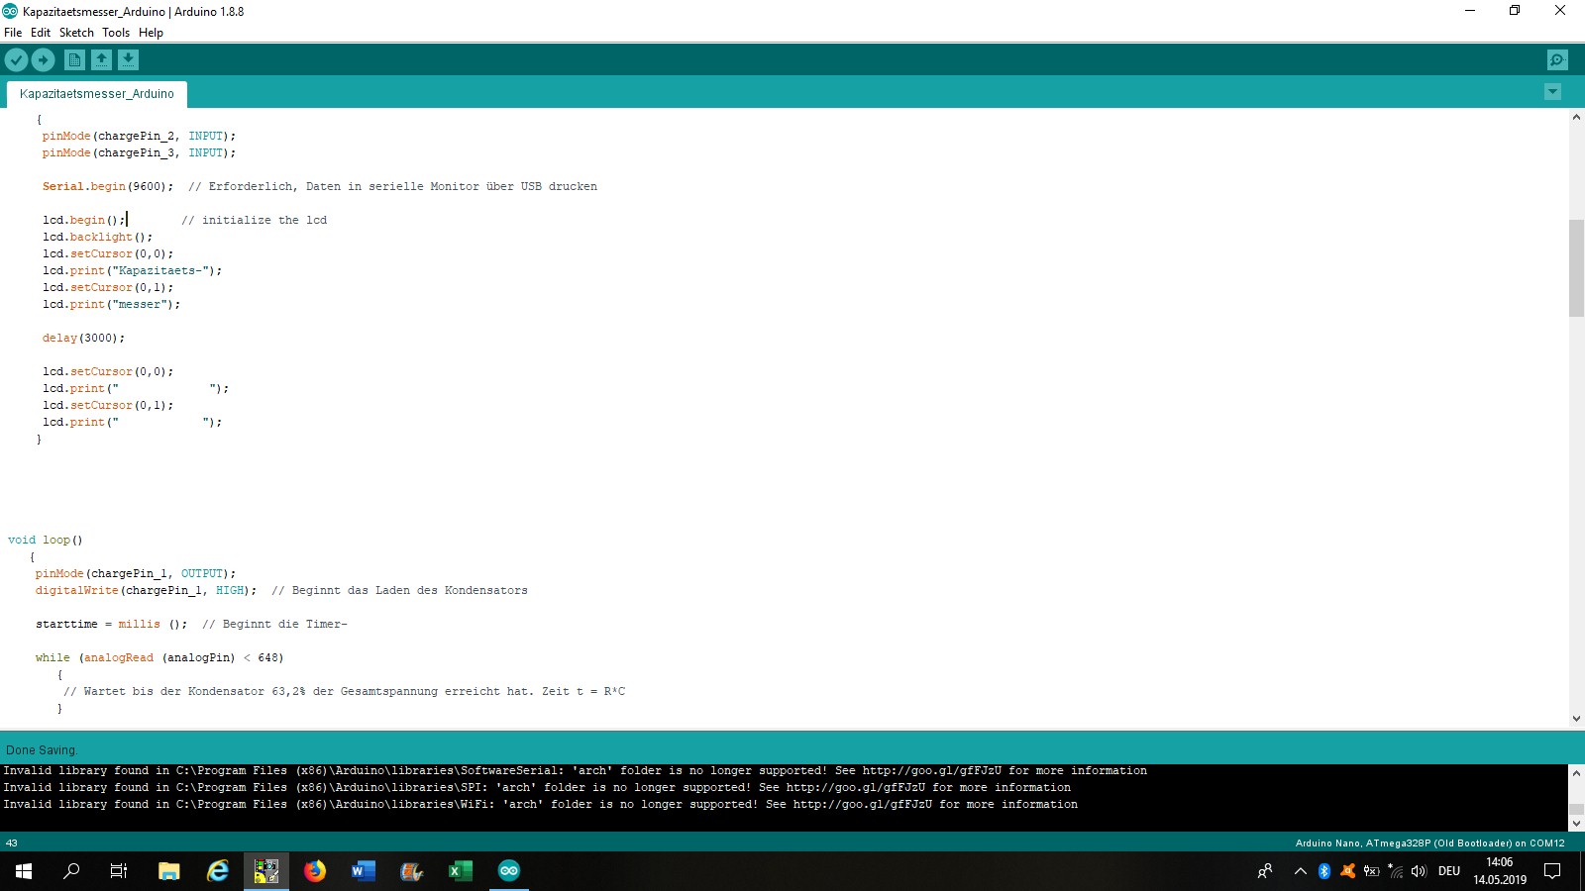Open the tab options dropdown arrow
Image resolution: width=1585 pixels, height=891 pixels.
click(1552, 92)
